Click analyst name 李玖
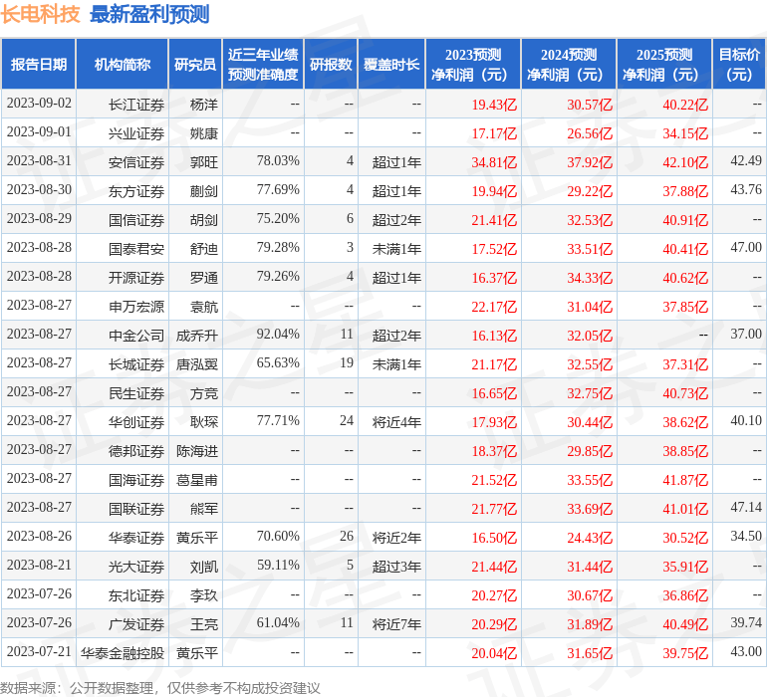767x697 pixels. [203, 595]
